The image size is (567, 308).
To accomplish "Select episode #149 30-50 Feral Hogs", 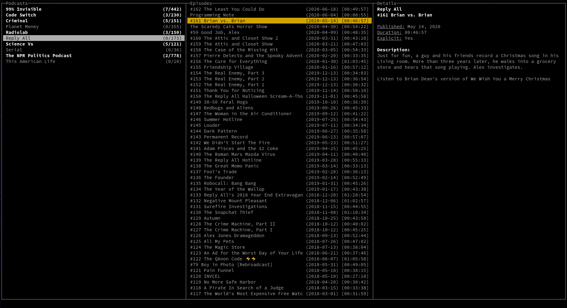I will tap(279, 102).
